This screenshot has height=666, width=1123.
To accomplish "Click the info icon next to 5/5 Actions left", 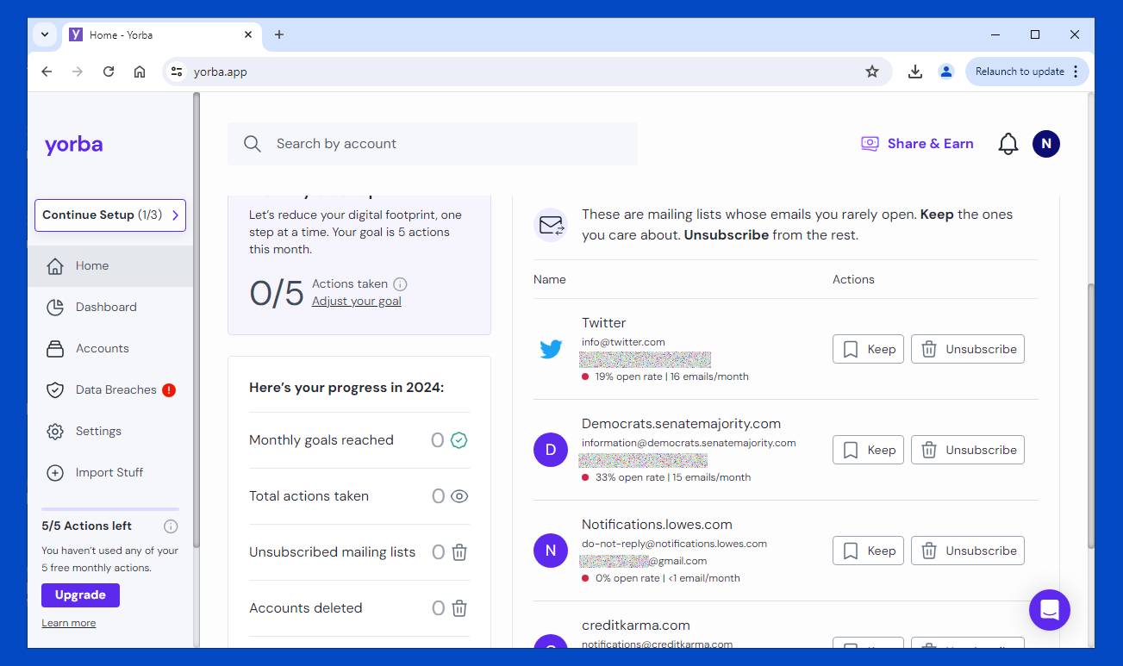I will [171, 526].
